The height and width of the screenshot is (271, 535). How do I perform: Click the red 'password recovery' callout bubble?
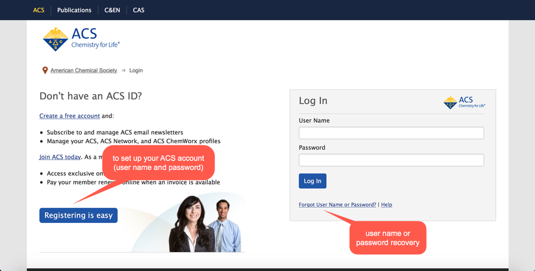pyautogui.click(x=388, y=238)
